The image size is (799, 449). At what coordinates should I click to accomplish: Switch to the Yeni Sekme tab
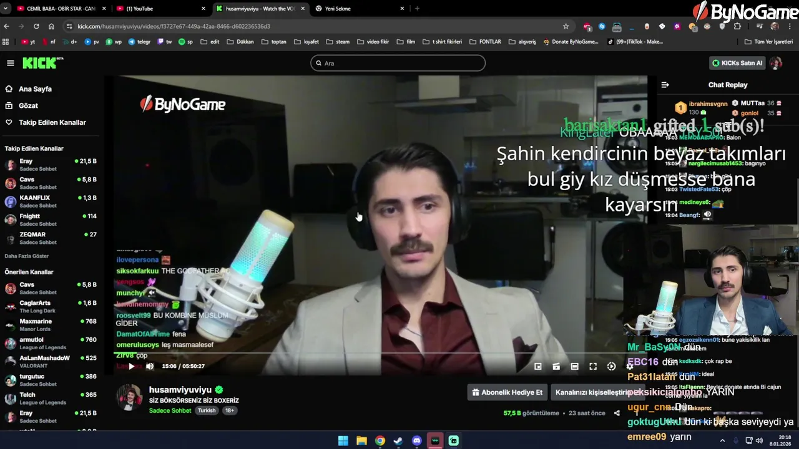coord(360,9)
